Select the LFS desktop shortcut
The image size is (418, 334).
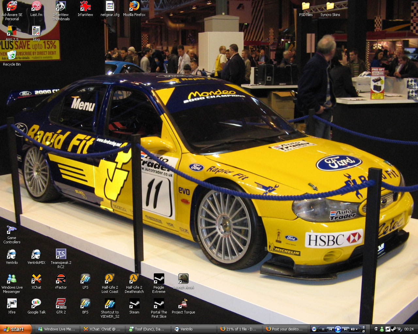tap(85, 281)
